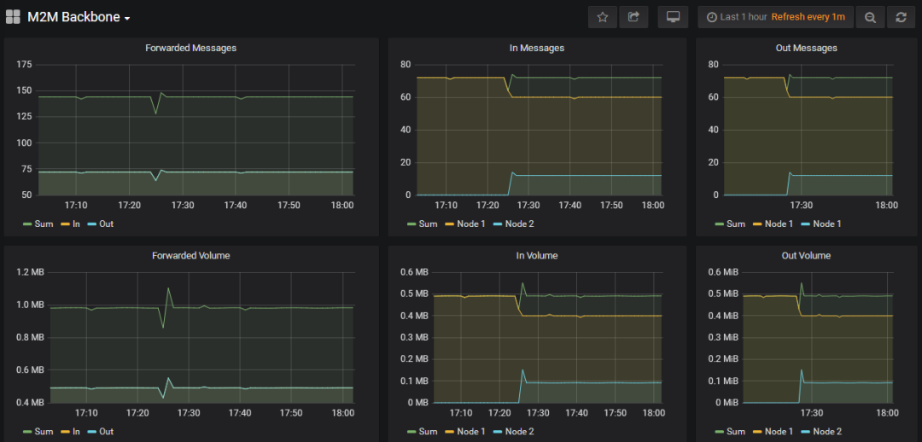Viewport: 922px width, 442px height.
Task: Click the 0.5 MB y-axis label in In Volume
Action: (414, 294)
